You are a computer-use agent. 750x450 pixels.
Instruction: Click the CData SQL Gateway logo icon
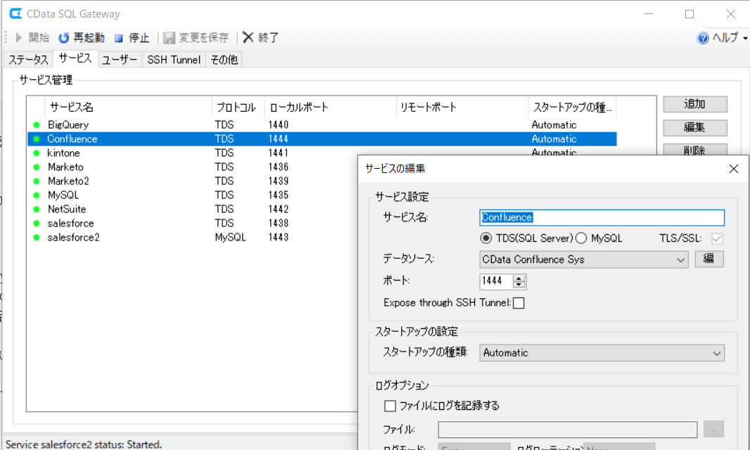click(x=15, y=13)
